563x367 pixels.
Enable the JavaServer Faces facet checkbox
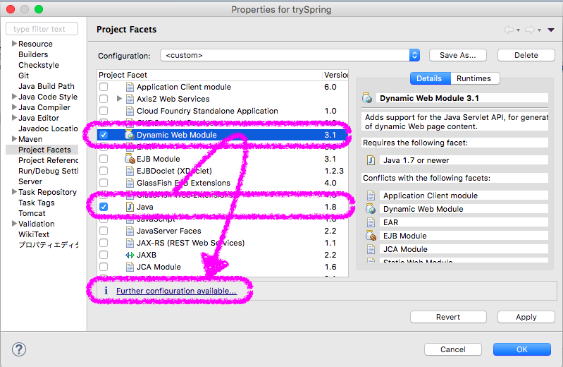pos(104,231)
